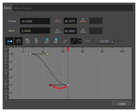Image resolution: width=138 pixels, height=112 pixels.
Task: Delete keyframe with minus KF icon
Action: (56, 41)
